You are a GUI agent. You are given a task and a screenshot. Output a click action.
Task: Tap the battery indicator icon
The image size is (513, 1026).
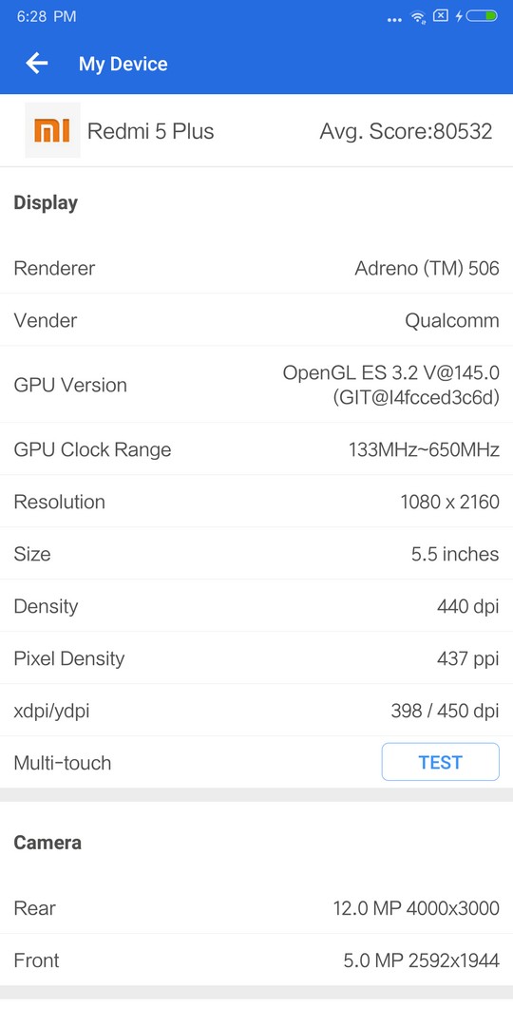[x=483, y=16]
